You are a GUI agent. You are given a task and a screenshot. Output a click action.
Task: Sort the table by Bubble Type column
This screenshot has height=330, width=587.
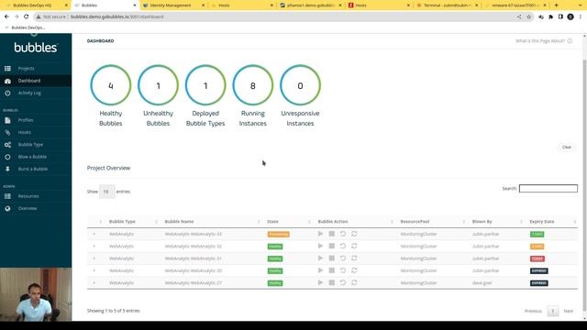pyautogui.click(x=132, y=222)
